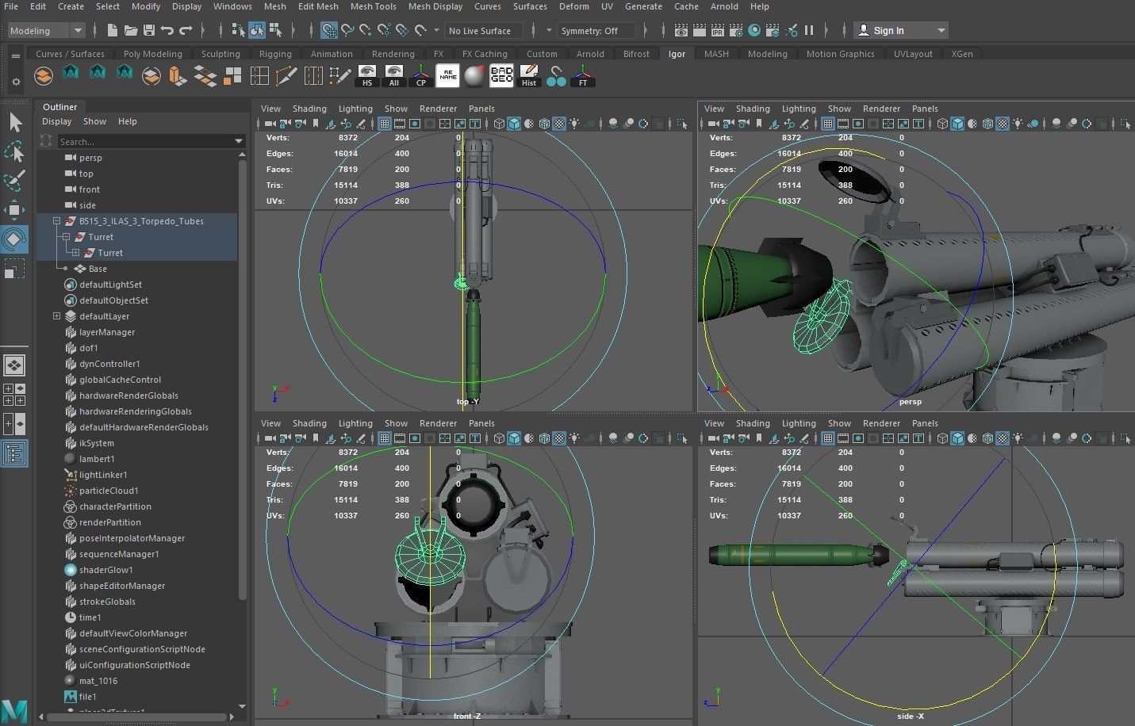This screenshot has height=726, width=1135.
Task: Click the Multi-Cut knife shelf icon
Action: (x=286, y=76)
